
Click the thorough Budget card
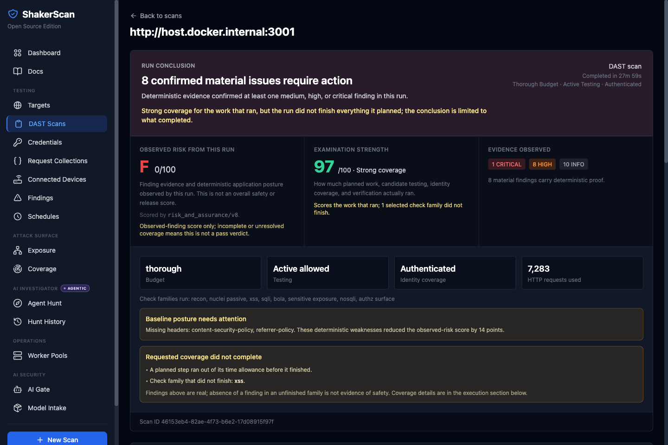(200, 273)
